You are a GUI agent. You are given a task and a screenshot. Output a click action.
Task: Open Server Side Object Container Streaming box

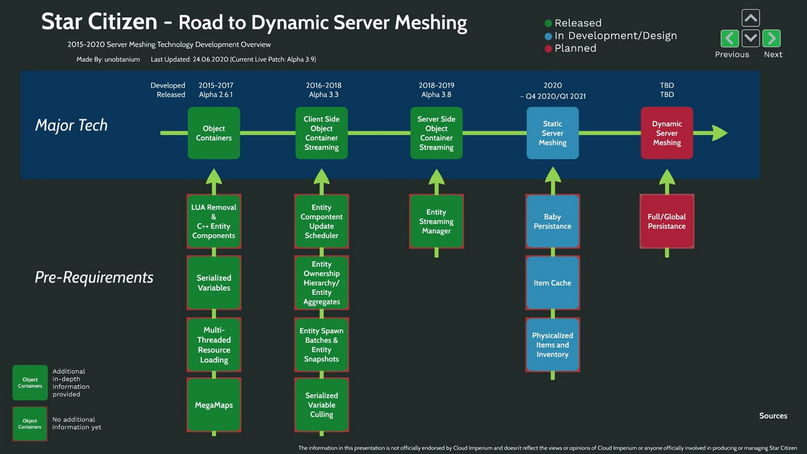click(x=436, y=133)
